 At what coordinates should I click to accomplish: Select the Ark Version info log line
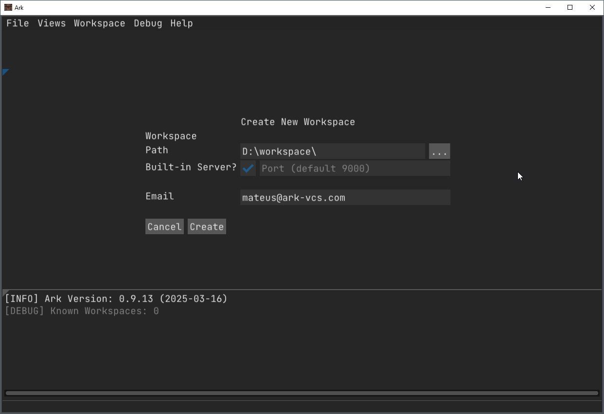116,299
